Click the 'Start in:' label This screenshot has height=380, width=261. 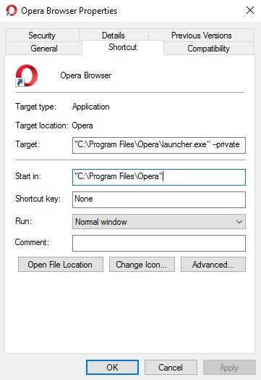28,176
